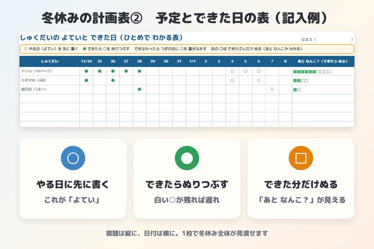Click the card heading やる日に先に書く
Screen dimensions: 374x249
[73, 184]
